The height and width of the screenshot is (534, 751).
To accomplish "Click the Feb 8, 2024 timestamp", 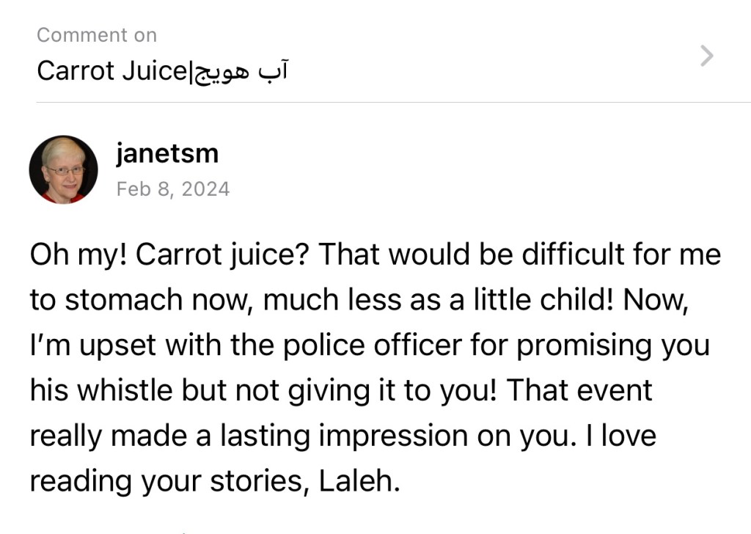I will [173, 189].
